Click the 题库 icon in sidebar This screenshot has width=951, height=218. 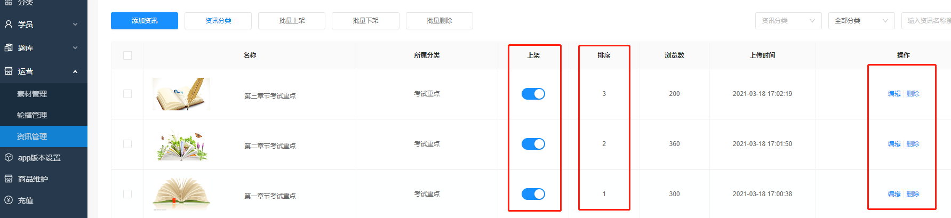coord(9,47)
